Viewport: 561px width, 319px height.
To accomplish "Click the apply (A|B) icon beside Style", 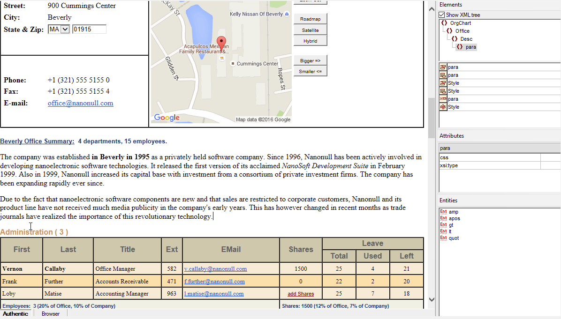I will tap(443, 107).
